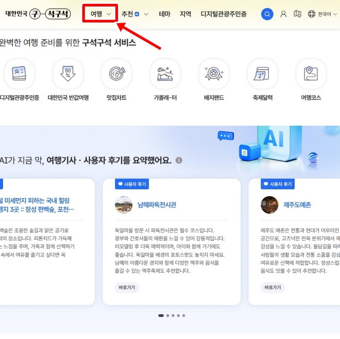The height and width of the screenshot is (339, 340).
Task: Select the third carousel pagination dot
Action: (173, 315)
